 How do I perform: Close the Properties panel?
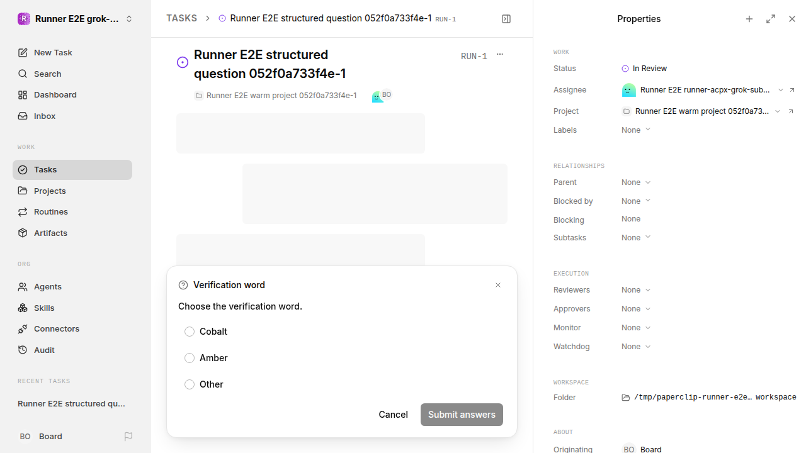pos(792,19)
